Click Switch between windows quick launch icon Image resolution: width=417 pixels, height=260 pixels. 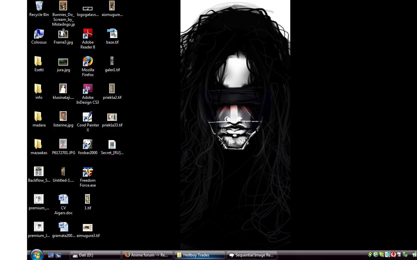(58, 255)
